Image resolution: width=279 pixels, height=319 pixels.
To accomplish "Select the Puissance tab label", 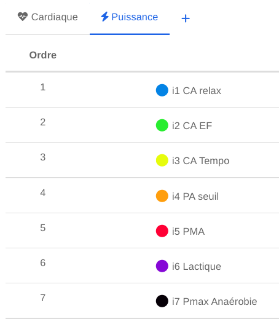I will point(135,17).
